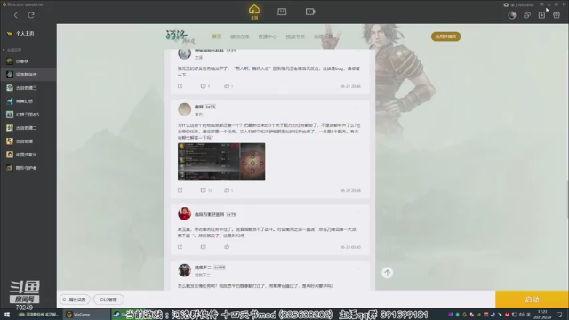Switch to WeGame in the taskbar

pos(86,315)
